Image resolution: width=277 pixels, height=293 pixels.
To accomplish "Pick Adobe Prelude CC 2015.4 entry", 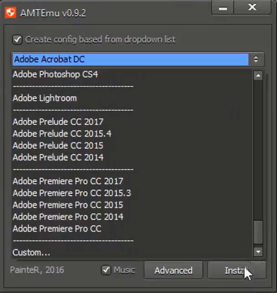I will click(x=62, y=134).
